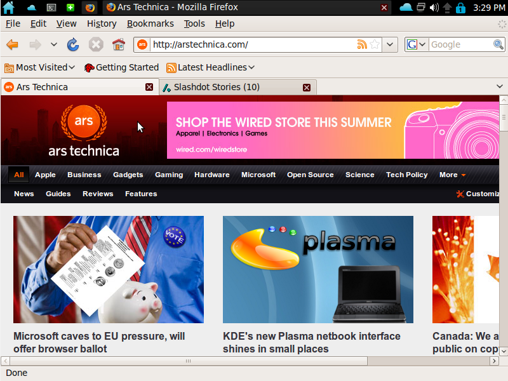This screenshot has width=508, height=381.
Task: Show the list of all tabs
Action: coord(500,86)
